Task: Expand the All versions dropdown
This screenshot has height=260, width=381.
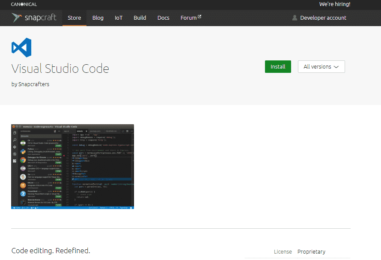Action: point(321,67)
